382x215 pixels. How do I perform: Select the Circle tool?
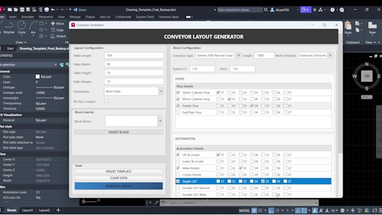point(21,28)
